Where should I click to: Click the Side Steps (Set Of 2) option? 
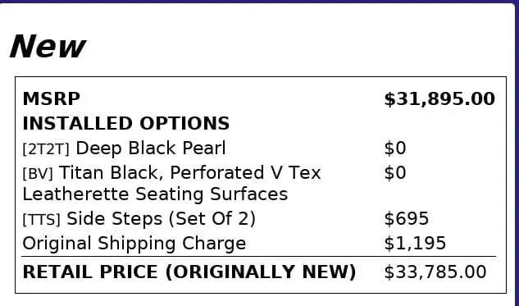point(162,219)
